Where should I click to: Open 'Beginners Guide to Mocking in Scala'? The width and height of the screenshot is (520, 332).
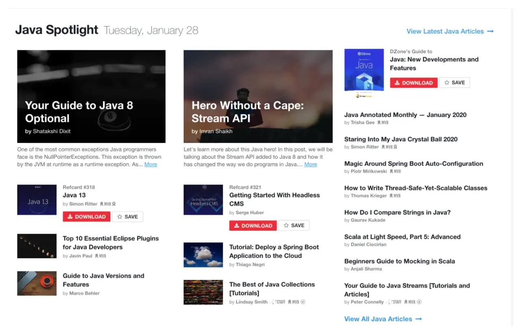tap(399, 261)
